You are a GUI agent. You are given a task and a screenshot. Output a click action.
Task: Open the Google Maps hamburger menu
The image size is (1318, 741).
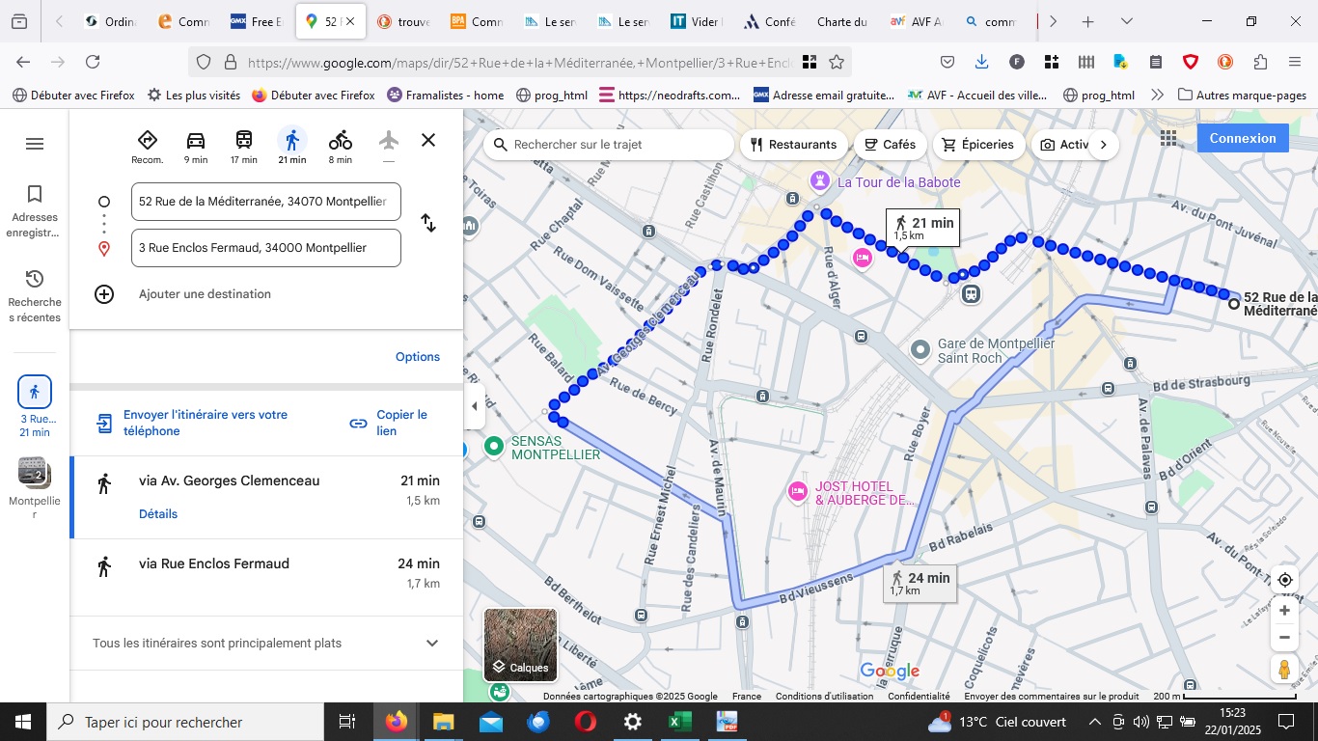coord(35,144)
